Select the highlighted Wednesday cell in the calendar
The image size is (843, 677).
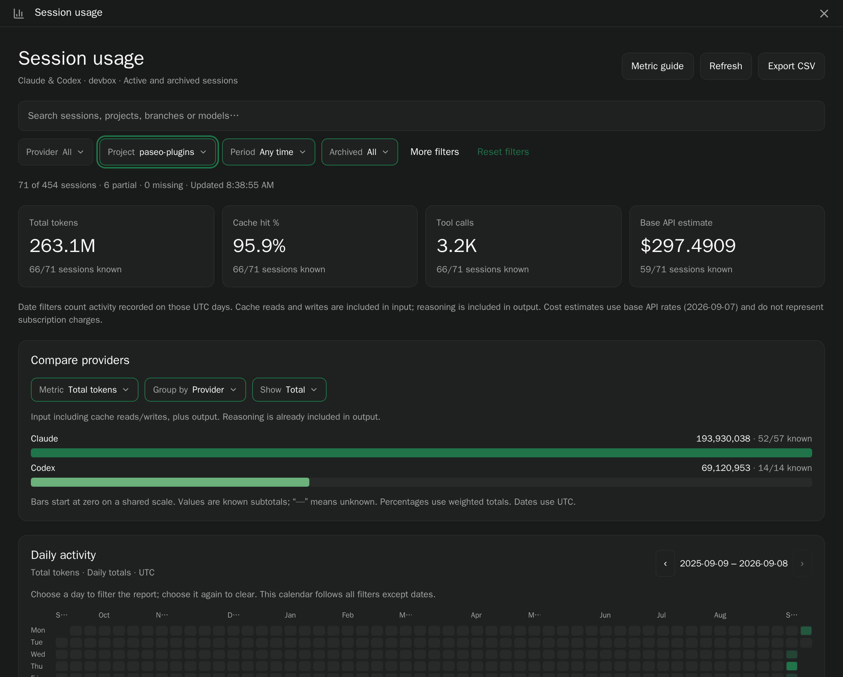pyautogui.click(x=791, y=654)
